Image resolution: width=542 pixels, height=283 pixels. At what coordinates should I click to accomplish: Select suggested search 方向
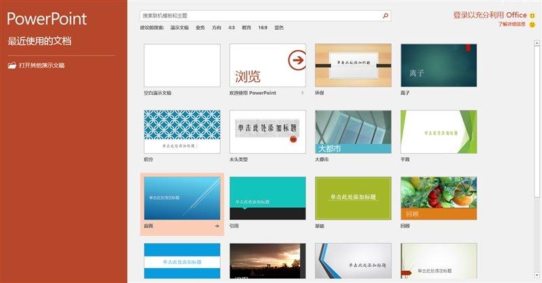coord(217,28)
